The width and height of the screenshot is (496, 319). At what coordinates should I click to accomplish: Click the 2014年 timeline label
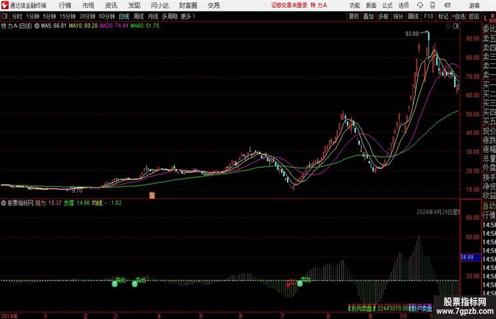pyautogui.click(x=9, y=316)
